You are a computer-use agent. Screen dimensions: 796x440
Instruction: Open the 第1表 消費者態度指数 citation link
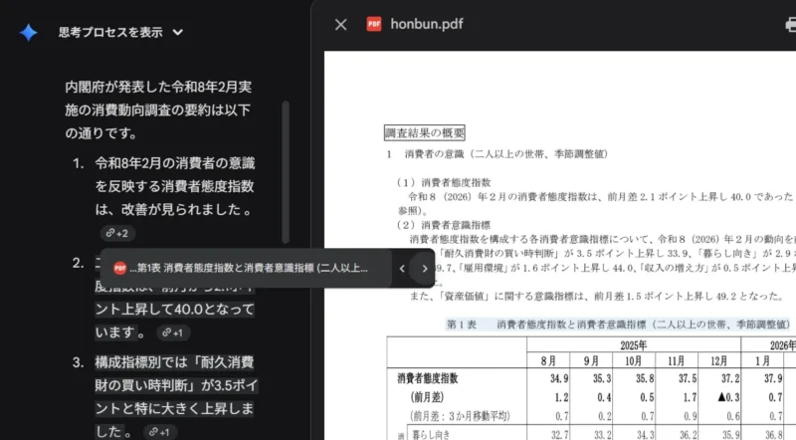[248, 268]
